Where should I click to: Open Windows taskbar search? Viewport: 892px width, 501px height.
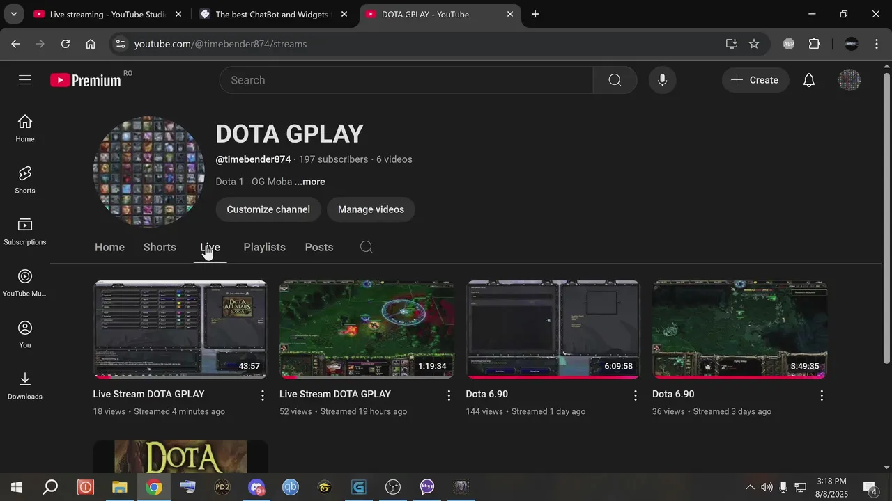[x=50, y=487]
